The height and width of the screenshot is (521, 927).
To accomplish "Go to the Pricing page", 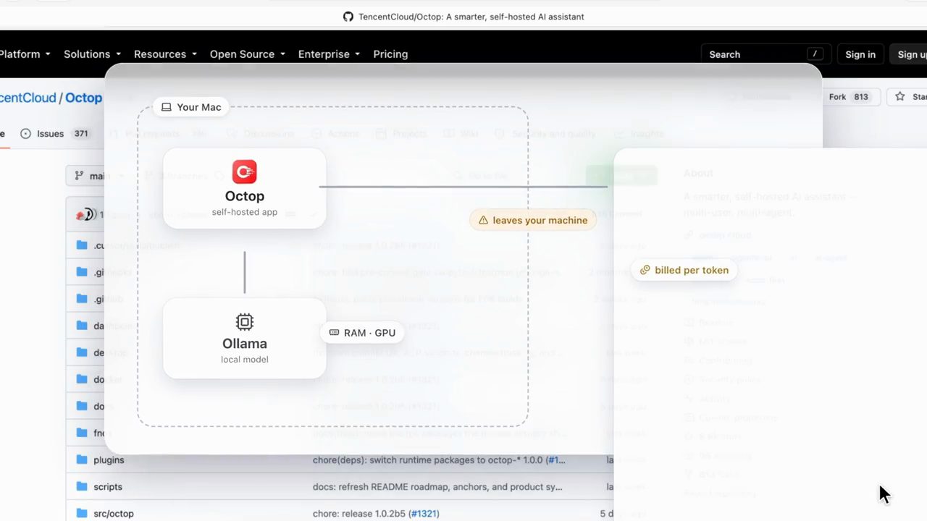I will [x=390, y=54].
